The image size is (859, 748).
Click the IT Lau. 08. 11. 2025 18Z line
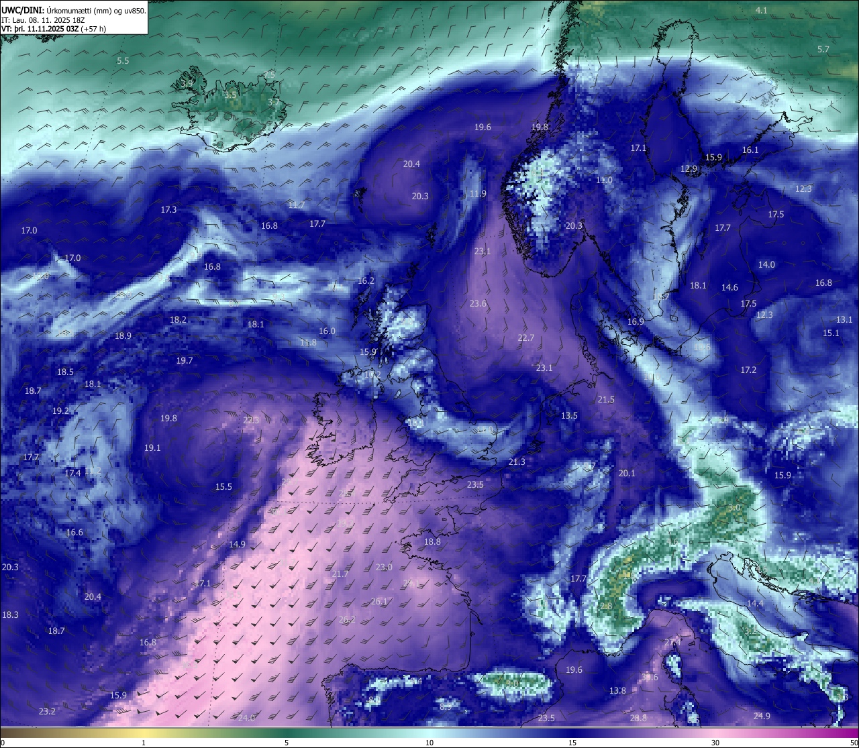[42, 20]
